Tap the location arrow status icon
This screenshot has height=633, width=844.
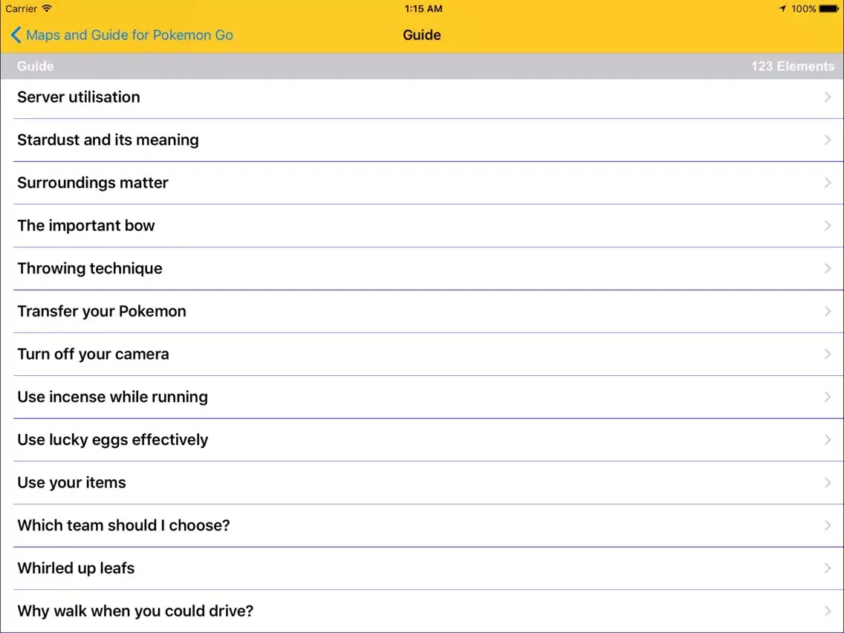pyautogui.click(x=782, y=9)
